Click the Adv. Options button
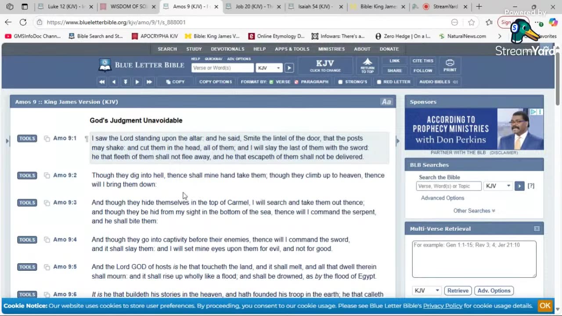The width and height of the screenshot is (562, 316). point(494,291)
